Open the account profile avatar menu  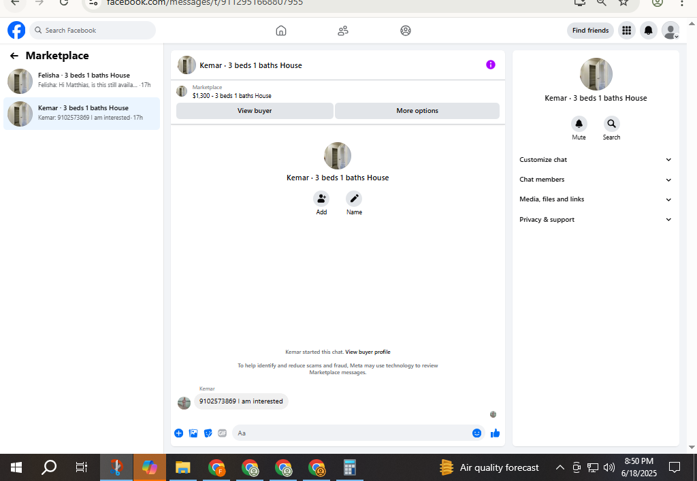click(x=670, y=31)
